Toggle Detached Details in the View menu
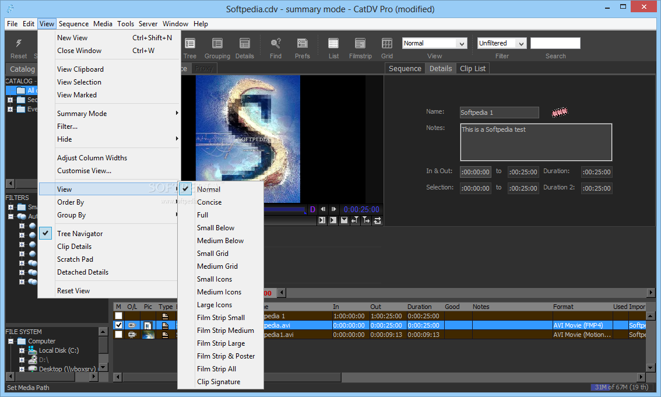The height and width of the screenshot is (397, 661). [x=108, y=272]
